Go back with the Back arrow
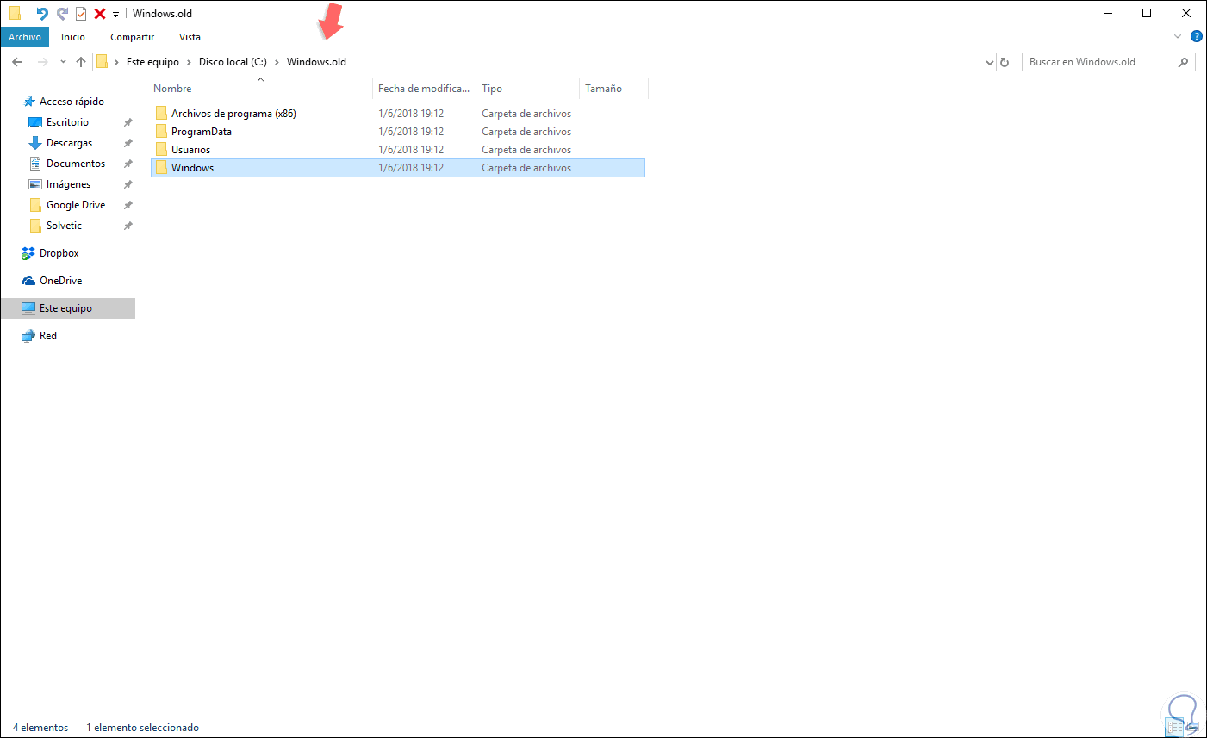 17,62
